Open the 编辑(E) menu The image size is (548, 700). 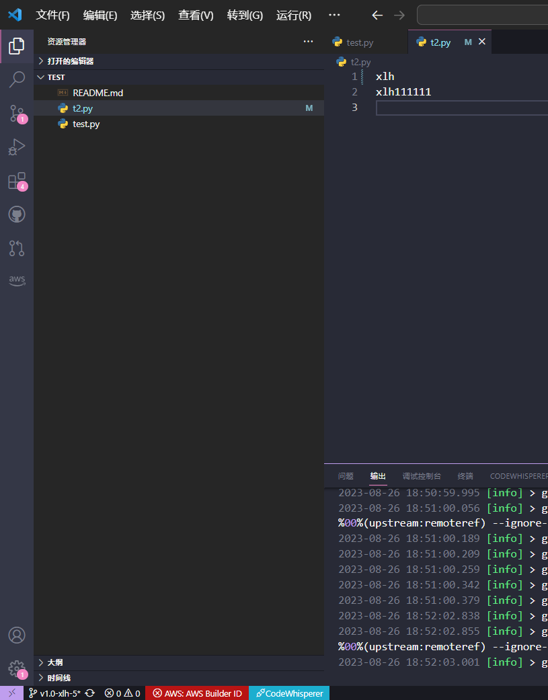tap(100, 15)
